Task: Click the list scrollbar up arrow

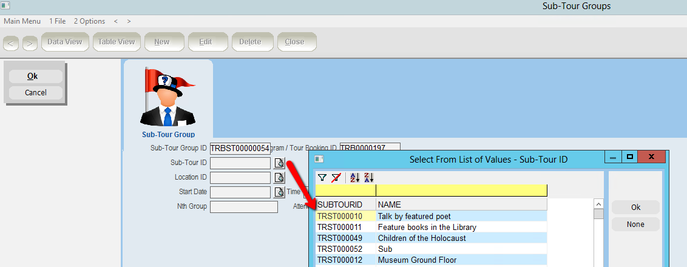Action: (x=598, y=204)
